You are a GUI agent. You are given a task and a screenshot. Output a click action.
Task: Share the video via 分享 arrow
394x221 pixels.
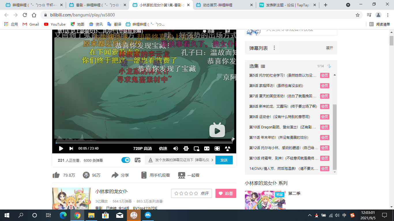115,175
